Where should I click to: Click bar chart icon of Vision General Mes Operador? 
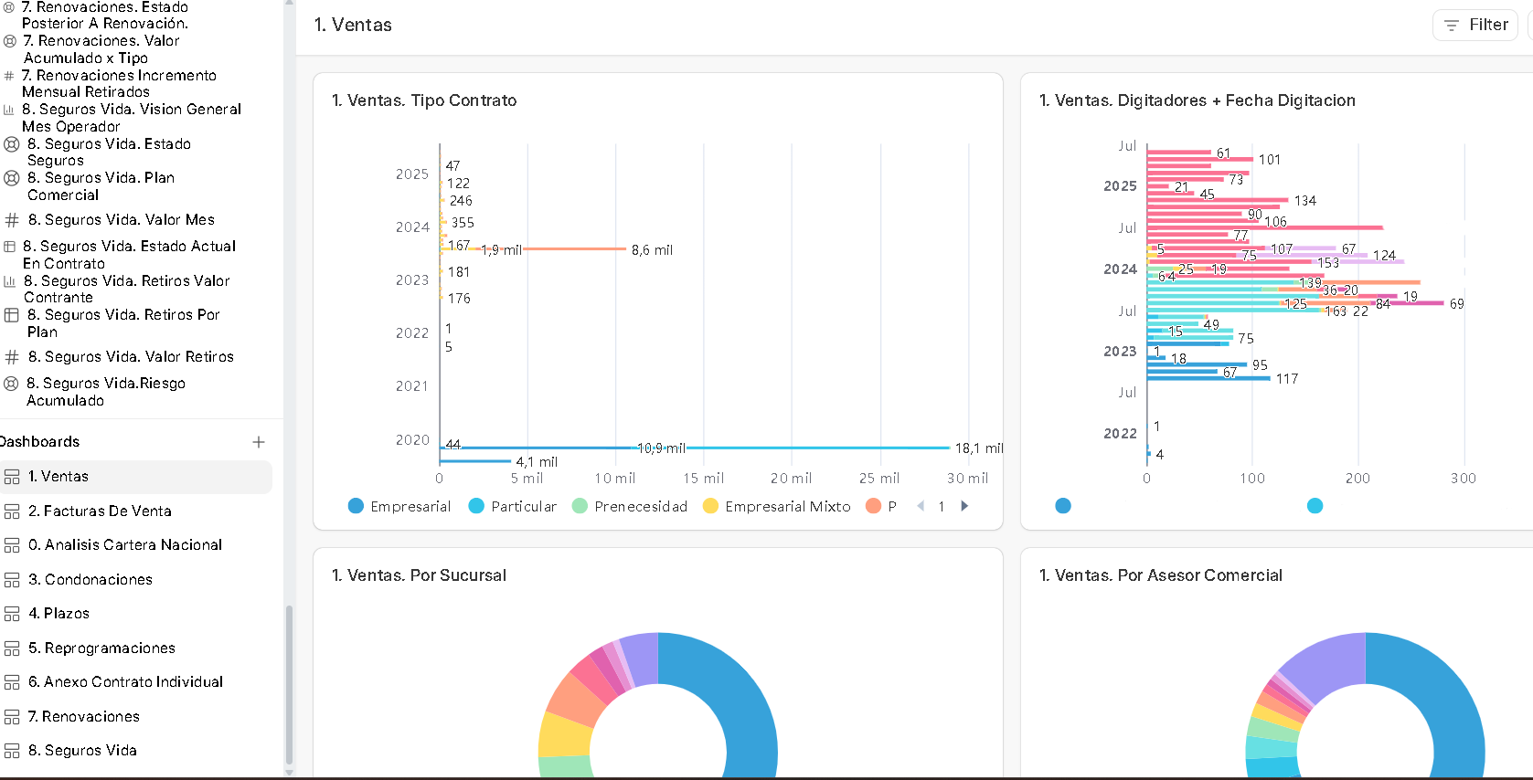9,110
